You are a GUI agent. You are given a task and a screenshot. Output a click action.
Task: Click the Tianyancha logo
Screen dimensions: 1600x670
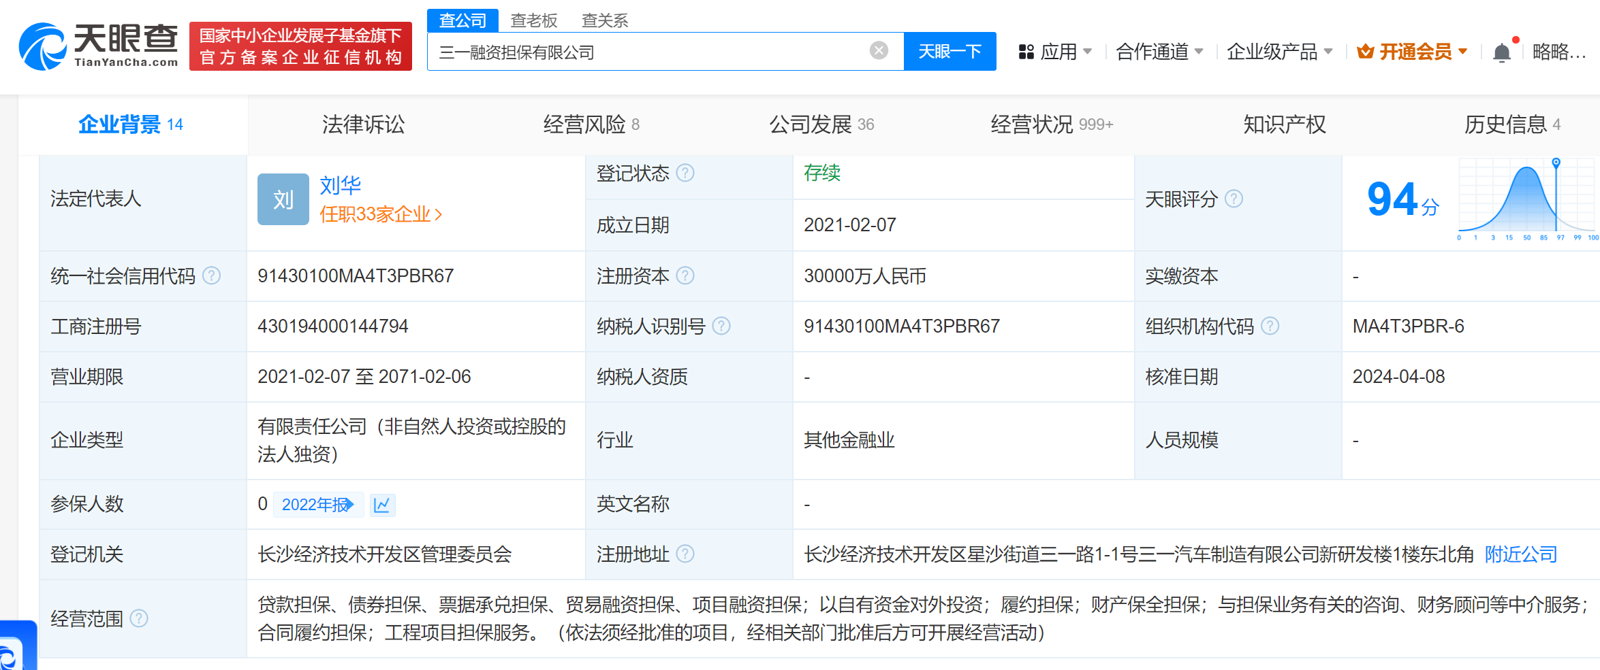coord(99,46)
